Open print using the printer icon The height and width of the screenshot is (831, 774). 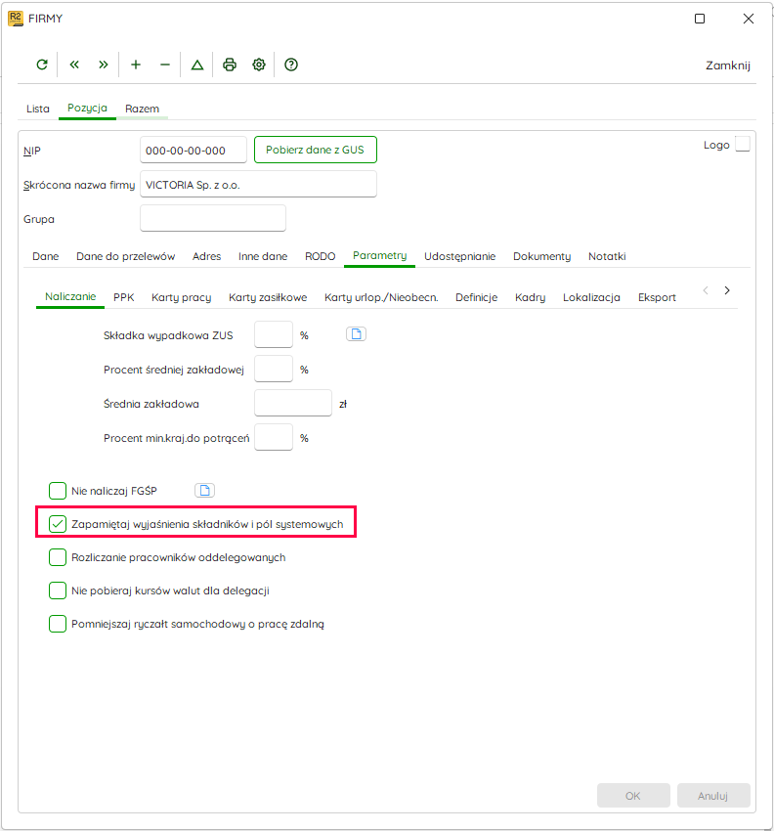click(x=230, y=65)
